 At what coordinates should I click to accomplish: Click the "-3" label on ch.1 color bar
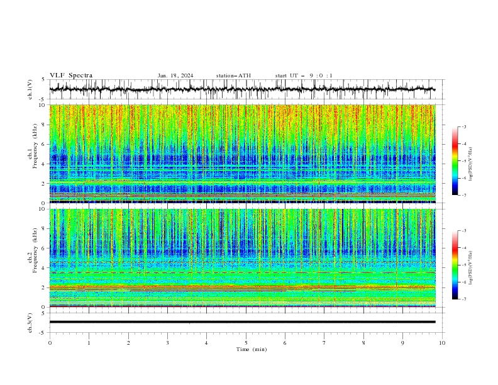[x=464, y=126]
